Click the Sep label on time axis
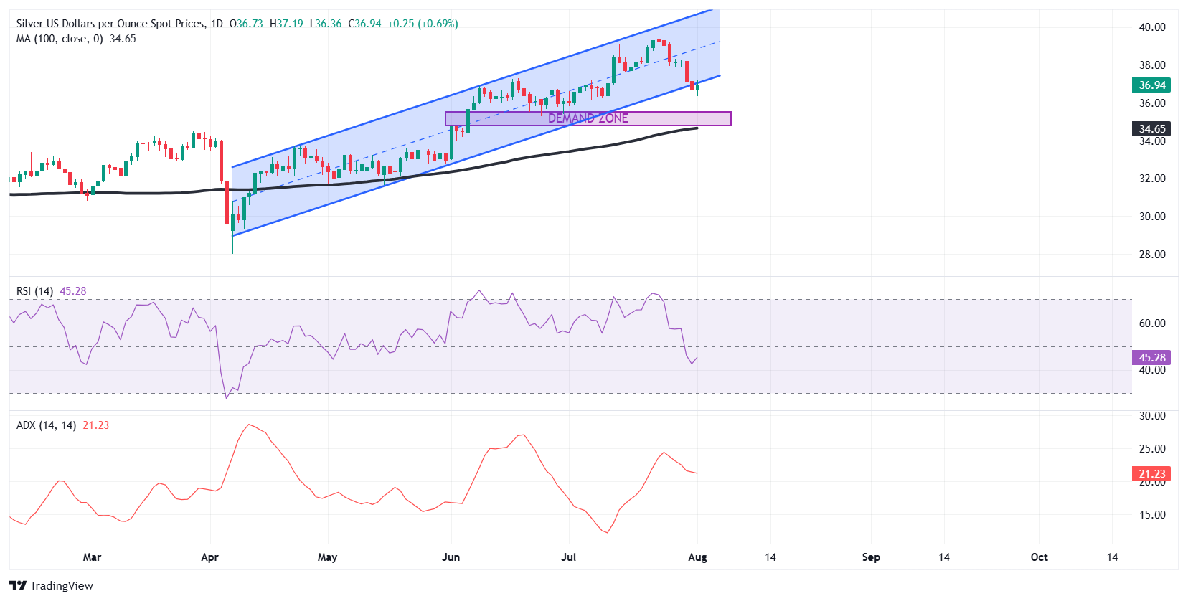This screenshot has height=601, width=1188. pyautogui.click(x=871, y=557)
